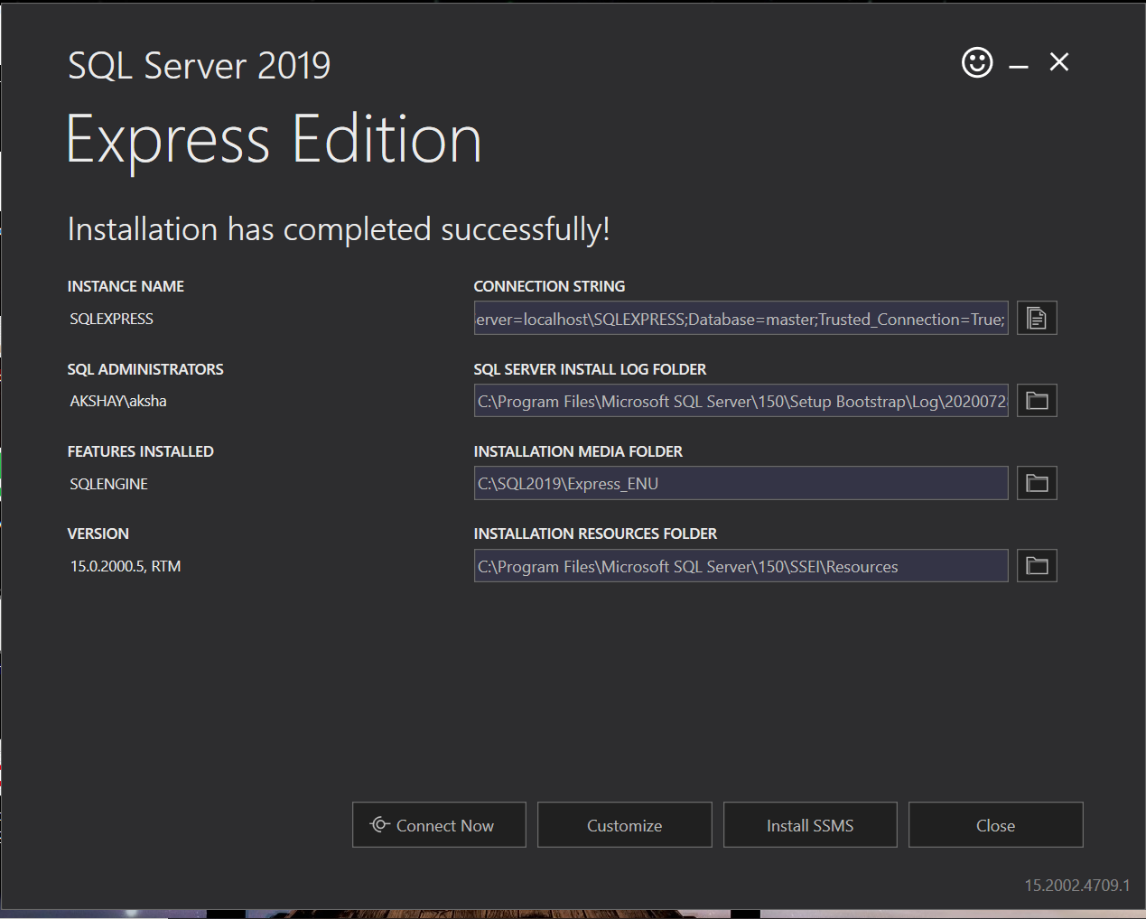Click the 15.0.2000.5, RTM version value

[x=126, y=566]
